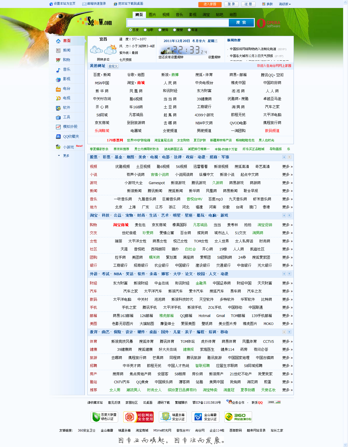
Task: Click inside the search text box
Action: point(178,23)
